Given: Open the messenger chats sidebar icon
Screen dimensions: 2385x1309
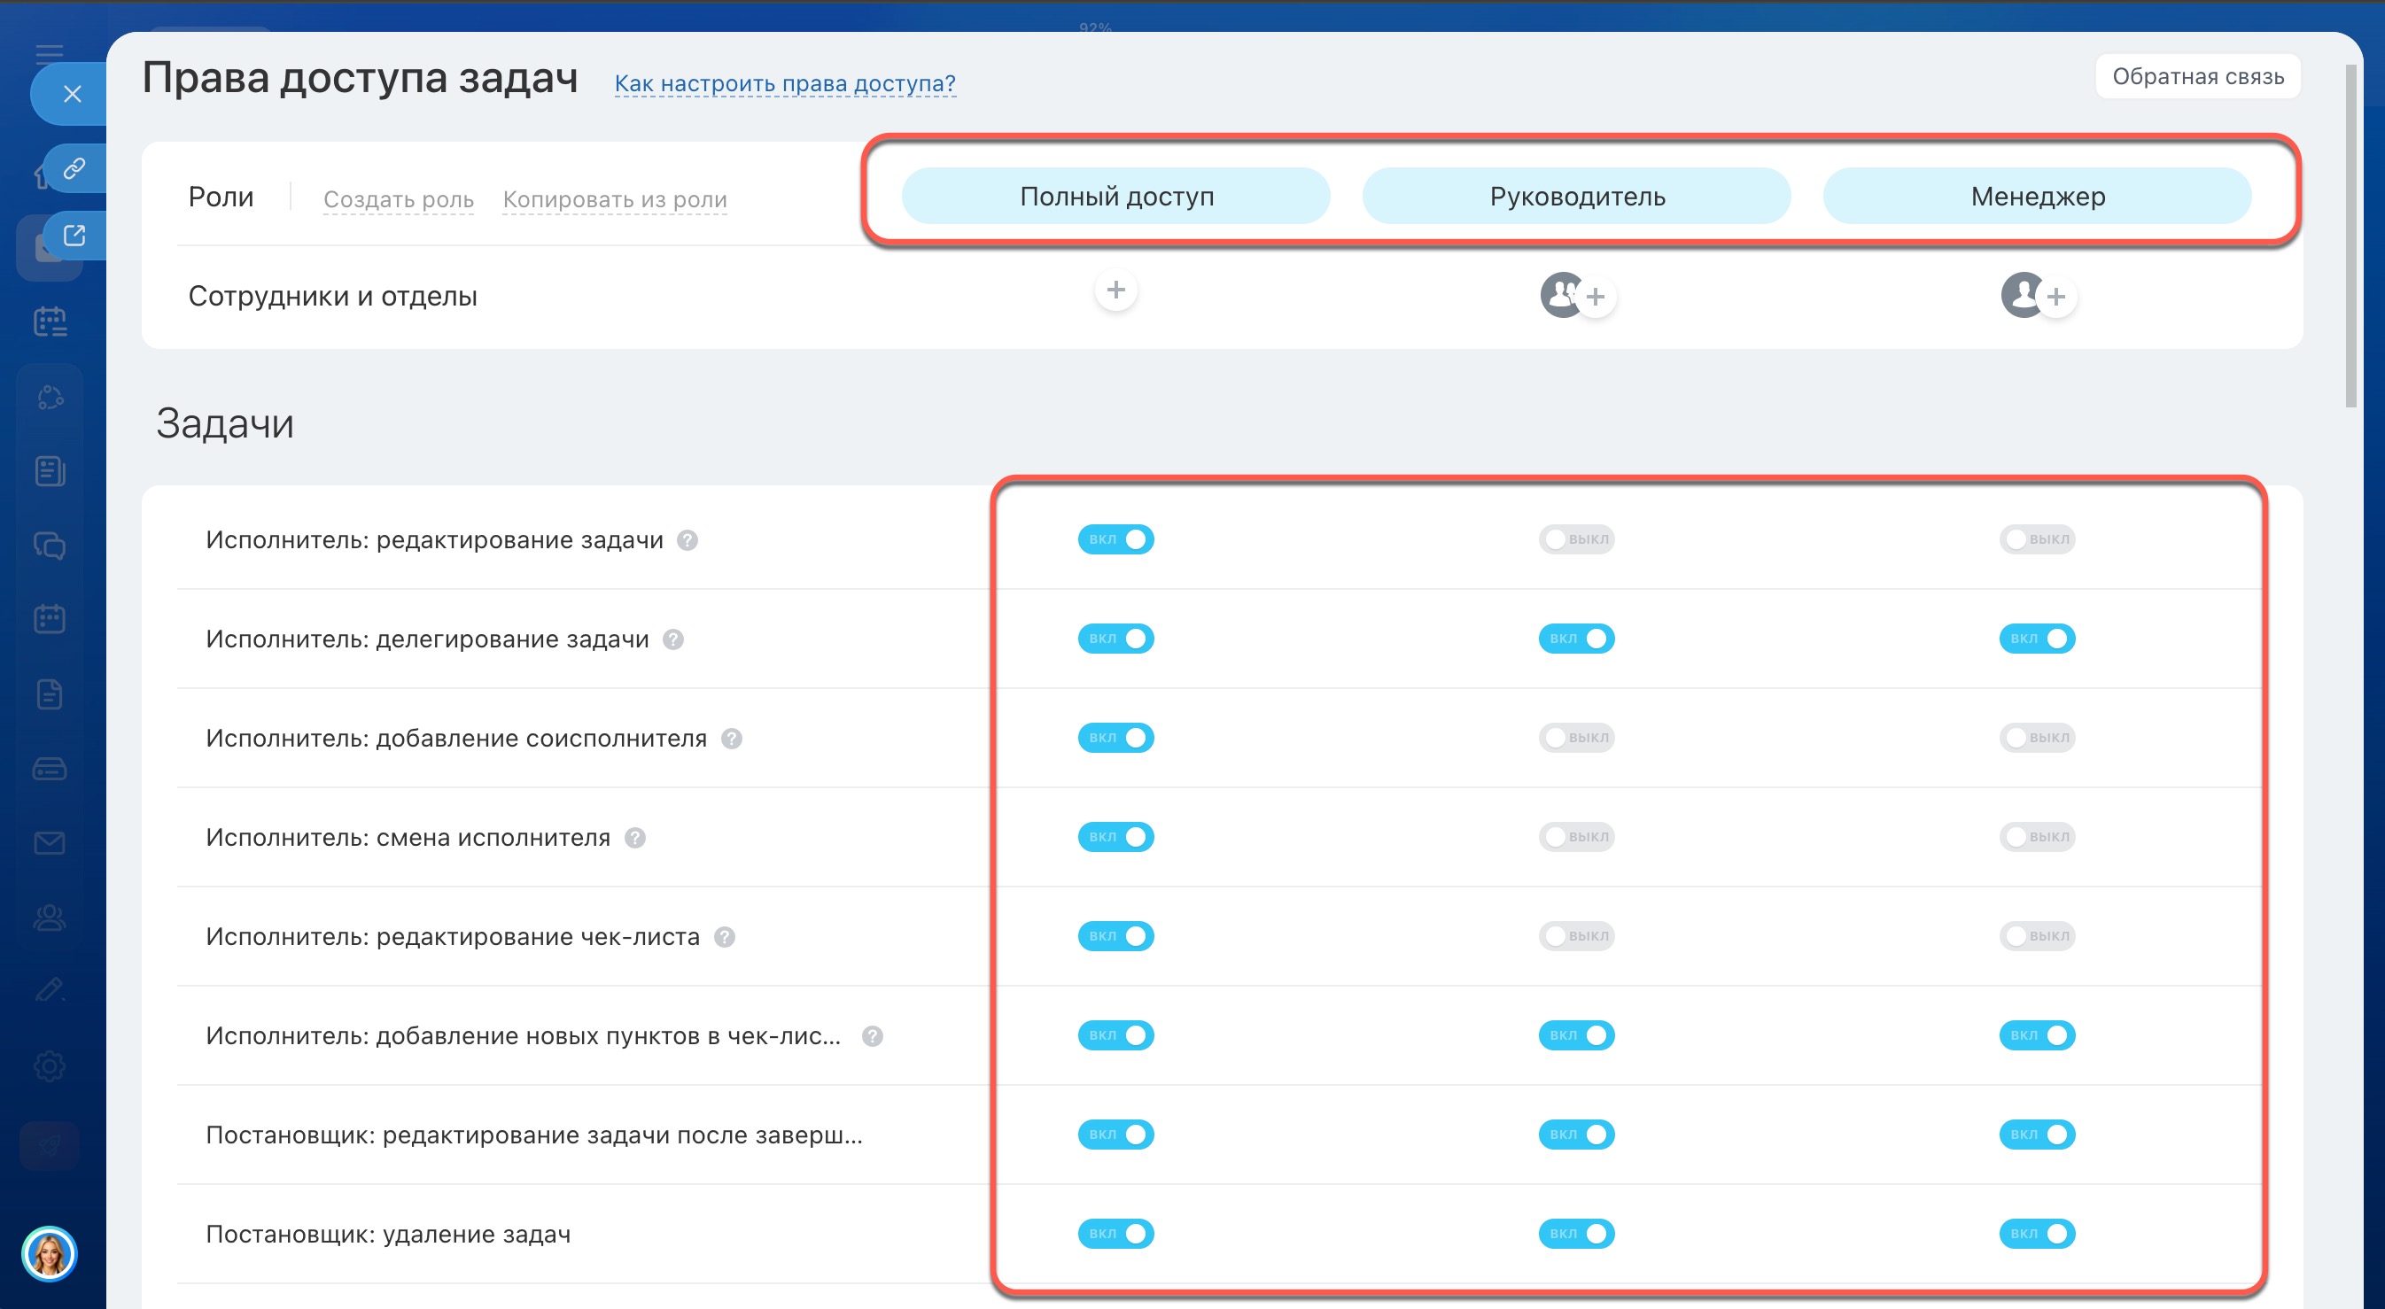Looking at the screenshot, I should (50, 546).
